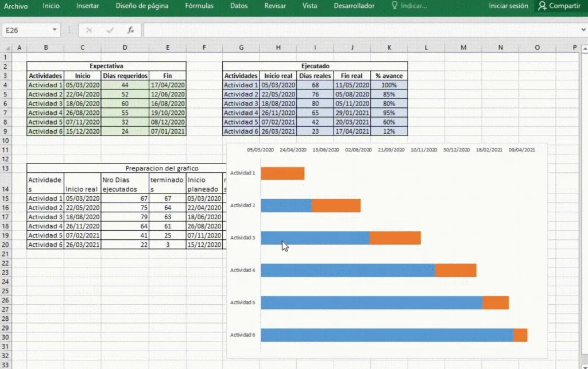Open the Diseño de página tab
This screenshot has width=588, height=369.
(x=142, y=6)
